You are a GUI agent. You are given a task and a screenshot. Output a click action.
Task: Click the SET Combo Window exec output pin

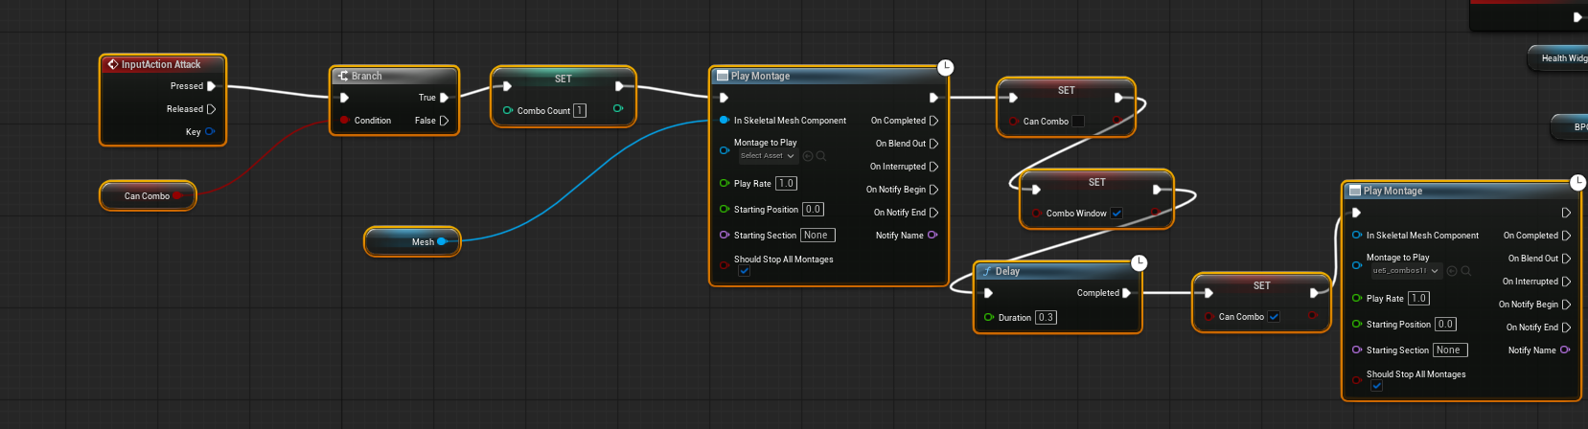[1157, 190]
